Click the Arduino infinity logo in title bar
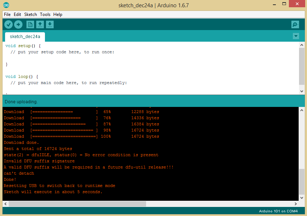 coord(6,5)
